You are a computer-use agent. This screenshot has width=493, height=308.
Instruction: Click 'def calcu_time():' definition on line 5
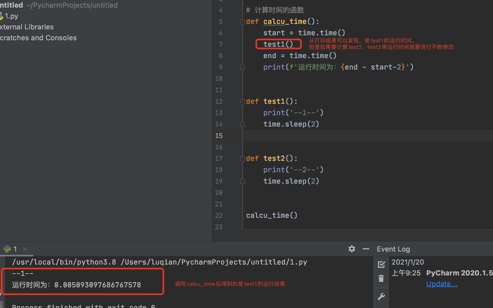[x=283, y=21]
